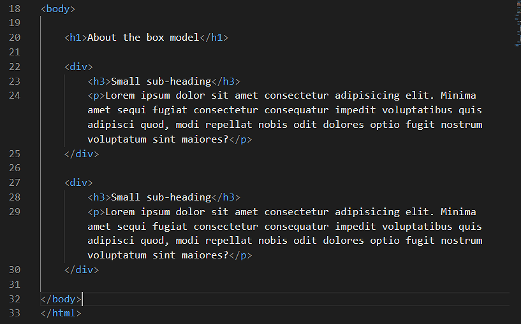Select line number 24 in the gutter

(x=15, y=95)
